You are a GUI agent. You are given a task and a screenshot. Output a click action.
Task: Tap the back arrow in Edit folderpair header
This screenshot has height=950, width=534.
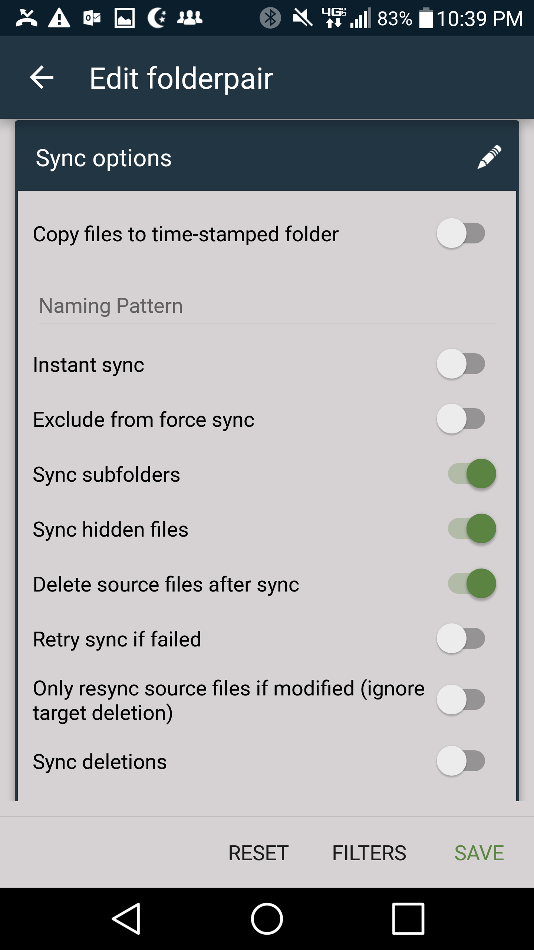(x=42, y=78)
